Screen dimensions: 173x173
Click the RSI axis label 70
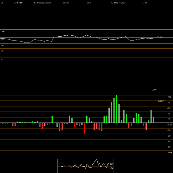pos(2,40)
